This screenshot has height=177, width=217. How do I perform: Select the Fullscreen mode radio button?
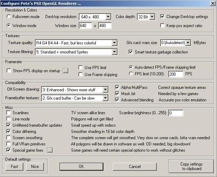9,16
